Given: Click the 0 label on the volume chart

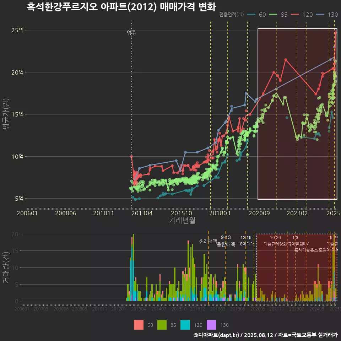Looking at the screenshot, I should [x=17, y=301].
